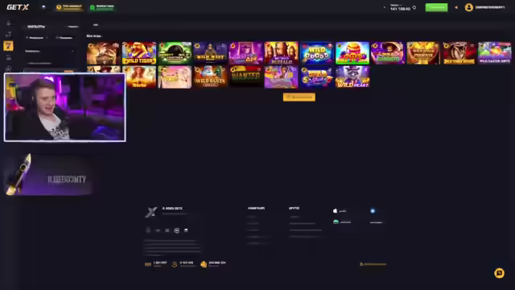515x290 pixels.
Task: Open the gold promo button in header
Action: 69,7
